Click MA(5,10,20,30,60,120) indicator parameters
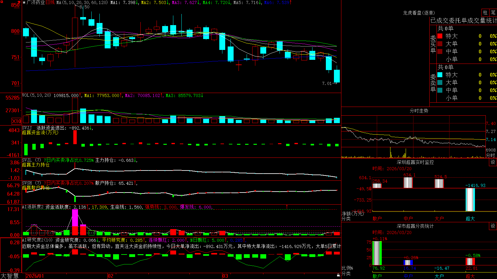Screen dimensions: 497x279 click(x=82, y=2)
